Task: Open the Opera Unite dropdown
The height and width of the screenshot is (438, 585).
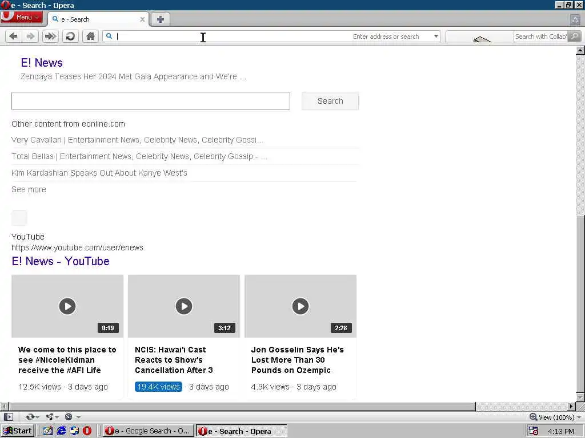Action: click(52, 417)
